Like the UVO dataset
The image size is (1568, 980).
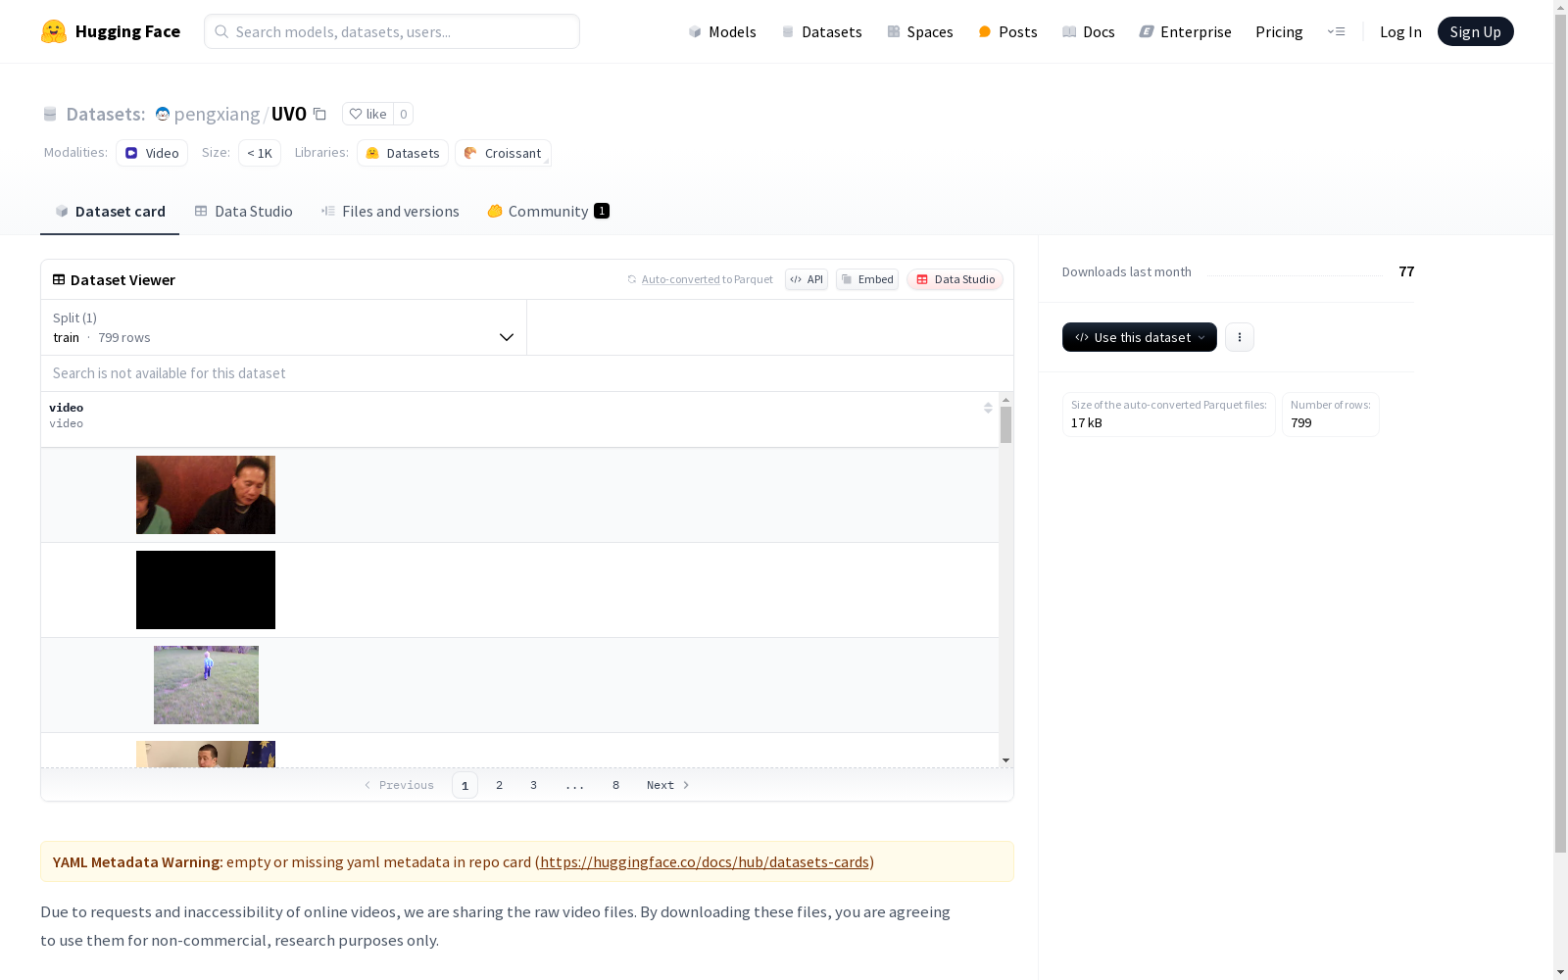click(x=368, y=114)
